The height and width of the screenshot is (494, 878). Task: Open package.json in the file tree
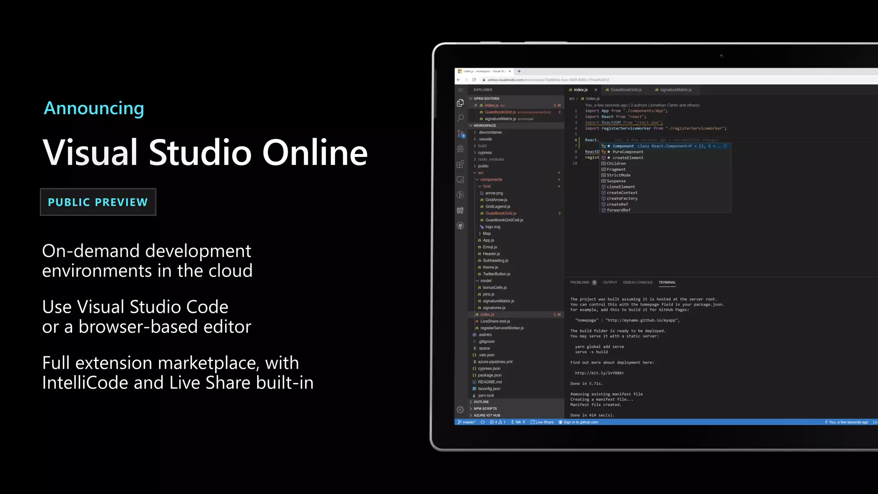coord(490,375)
